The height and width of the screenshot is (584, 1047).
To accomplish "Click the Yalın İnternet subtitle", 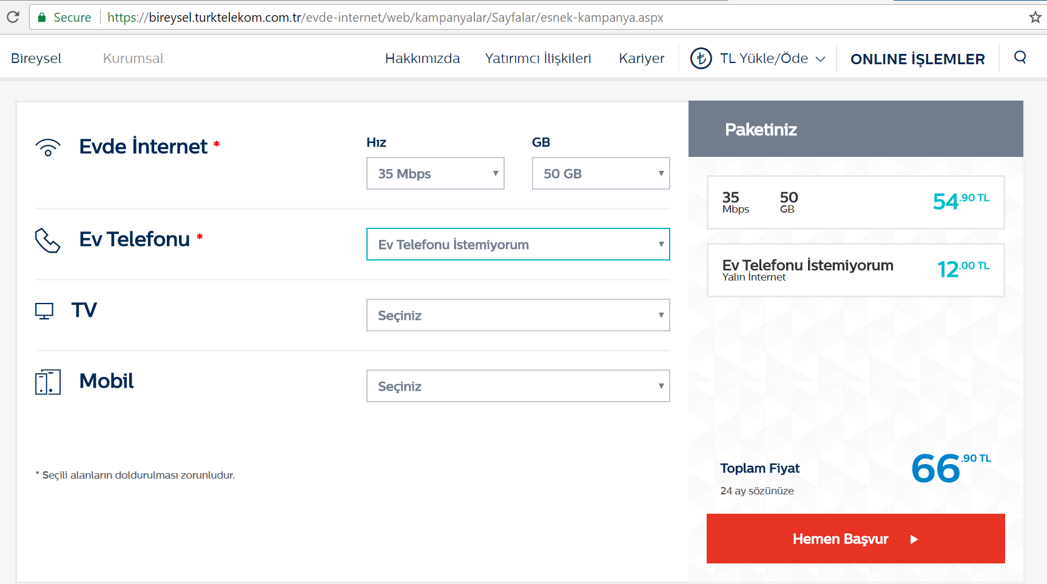I will pyautogui.click(x=753, y=277).
